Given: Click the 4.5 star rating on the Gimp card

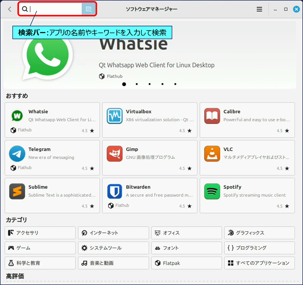Looking at the screenshot, I should (185, 168).
